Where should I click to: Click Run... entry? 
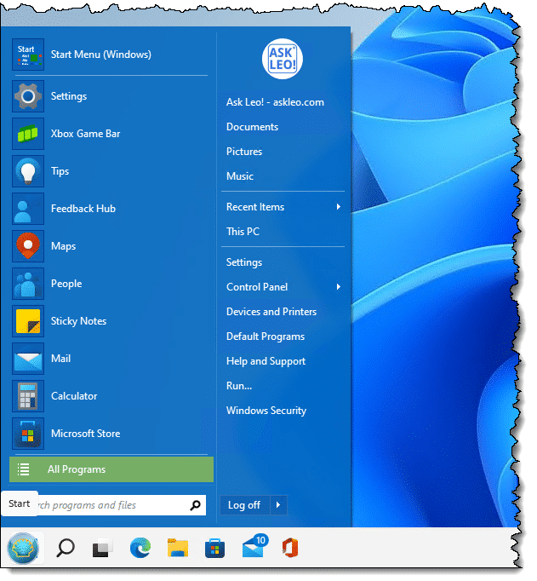coord(239,386)
